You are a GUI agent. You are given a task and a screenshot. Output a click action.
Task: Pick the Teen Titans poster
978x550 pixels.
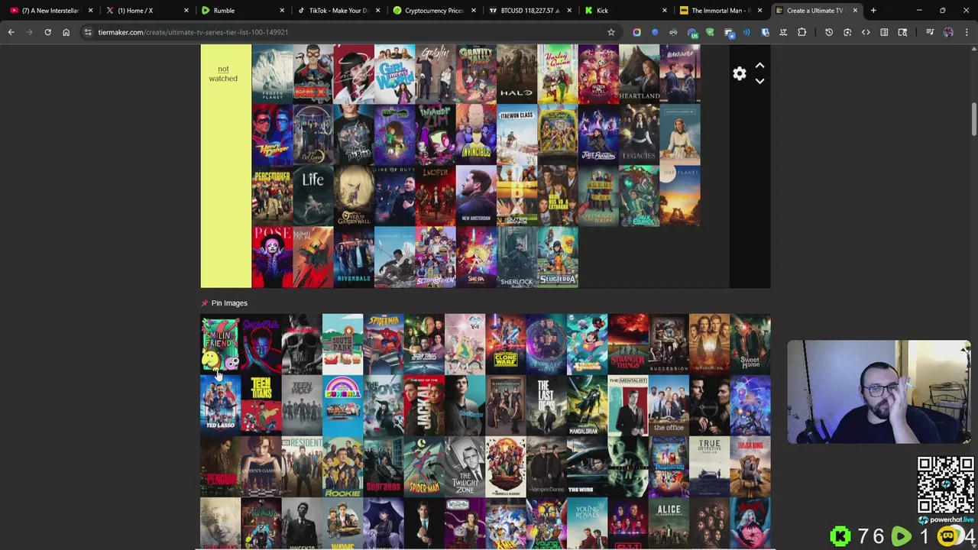coord(261,405)
